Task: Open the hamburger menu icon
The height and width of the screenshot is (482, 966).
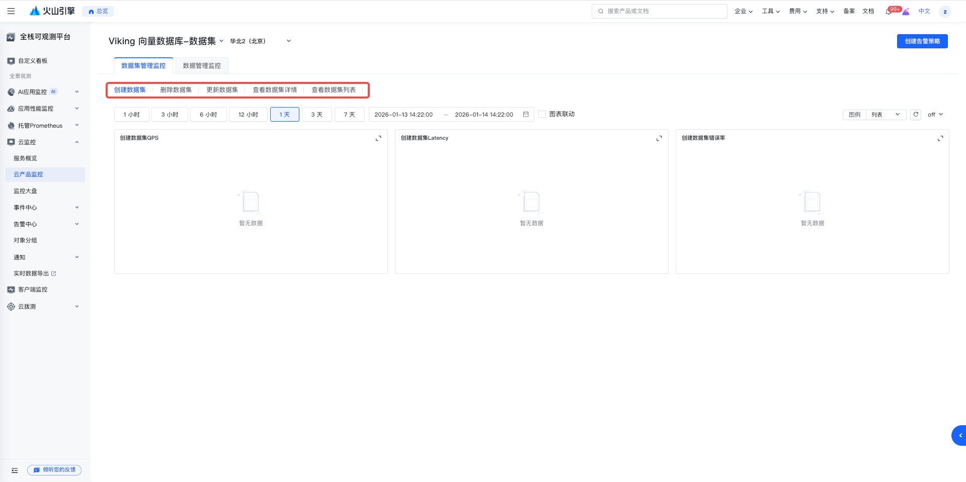Action: [11, 11]
